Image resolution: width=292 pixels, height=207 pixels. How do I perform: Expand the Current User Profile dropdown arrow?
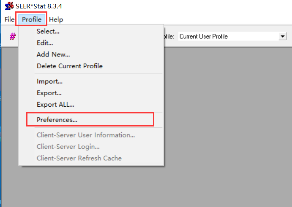tap(283, 36)
